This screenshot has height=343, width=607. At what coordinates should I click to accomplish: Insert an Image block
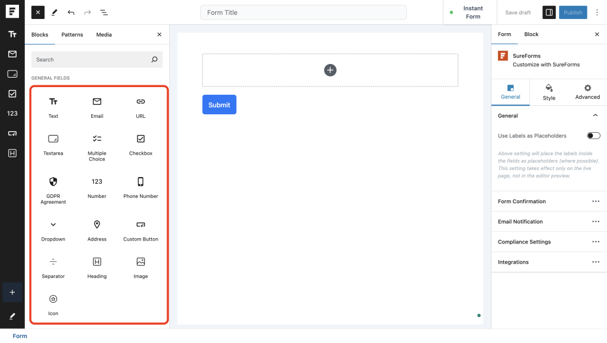[x=140, y=267]
